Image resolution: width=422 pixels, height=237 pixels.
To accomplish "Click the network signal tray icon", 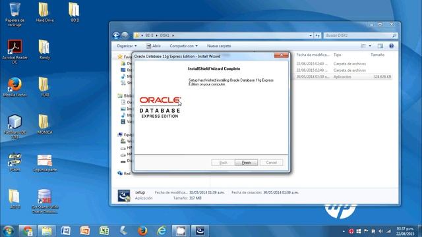I will [388, 231].
